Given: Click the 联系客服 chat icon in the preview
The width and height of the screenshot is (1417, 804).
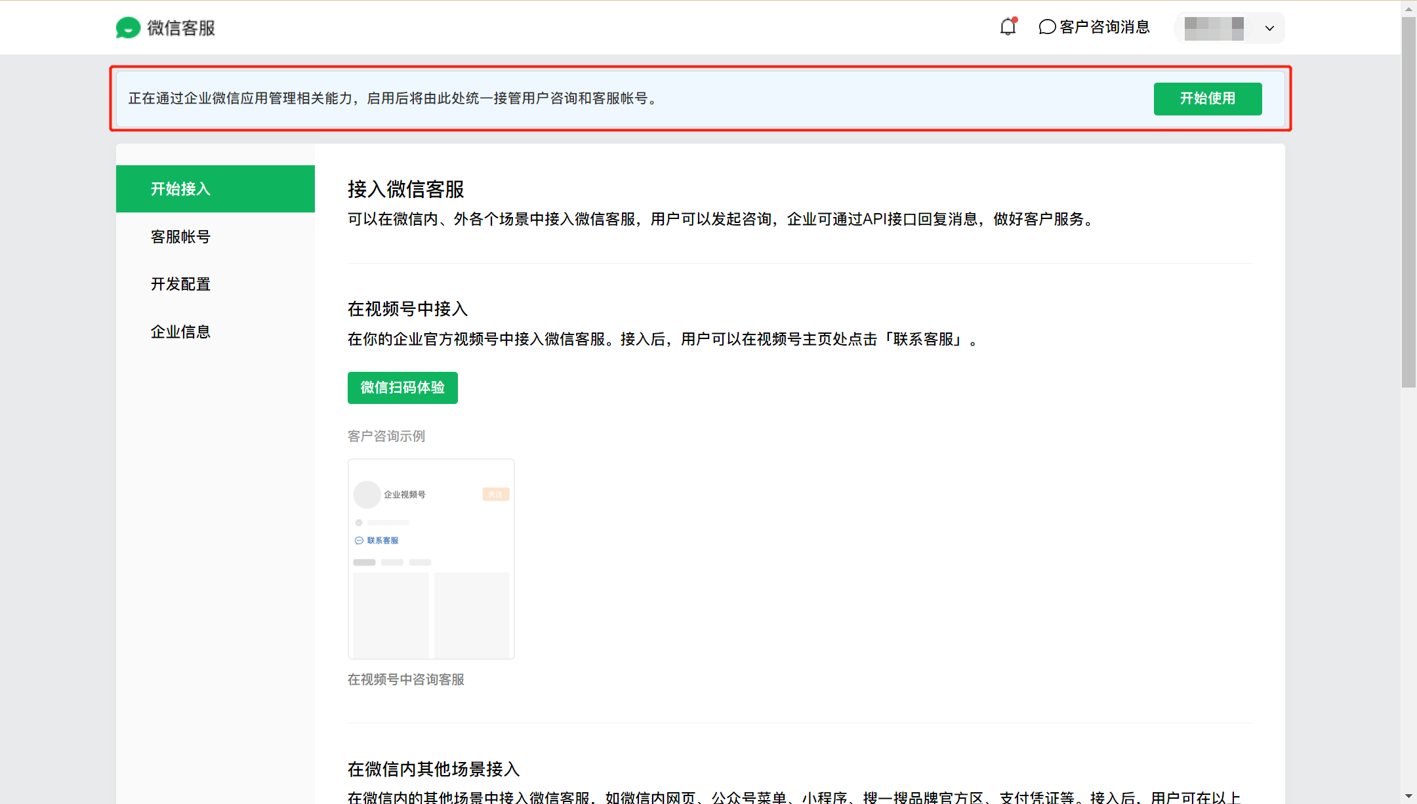Looking at the screenshot, I should click(359, 540).
